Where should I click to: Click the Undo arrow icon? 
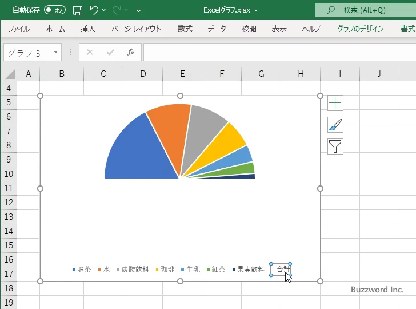pos(94,10)
